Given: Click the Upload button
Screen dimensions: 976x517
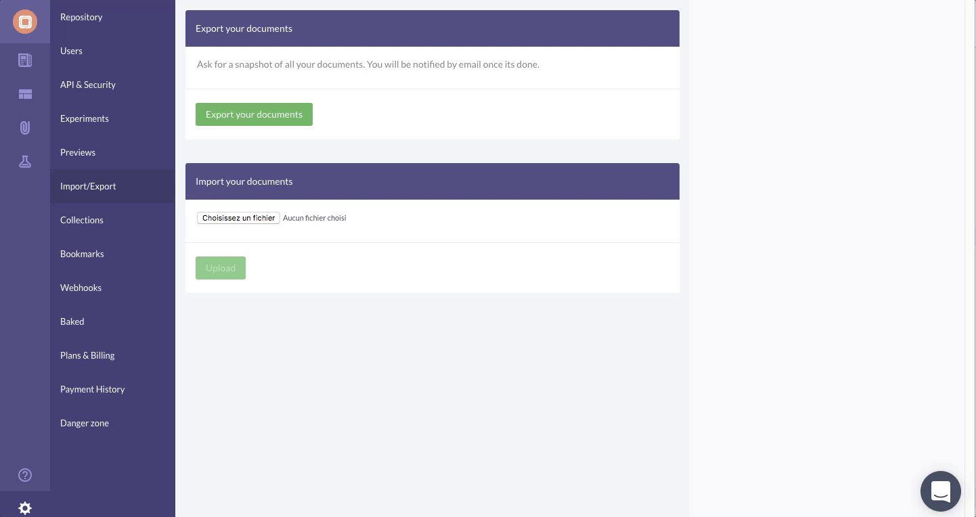Looking at the screenshot, I should [221, 268].
